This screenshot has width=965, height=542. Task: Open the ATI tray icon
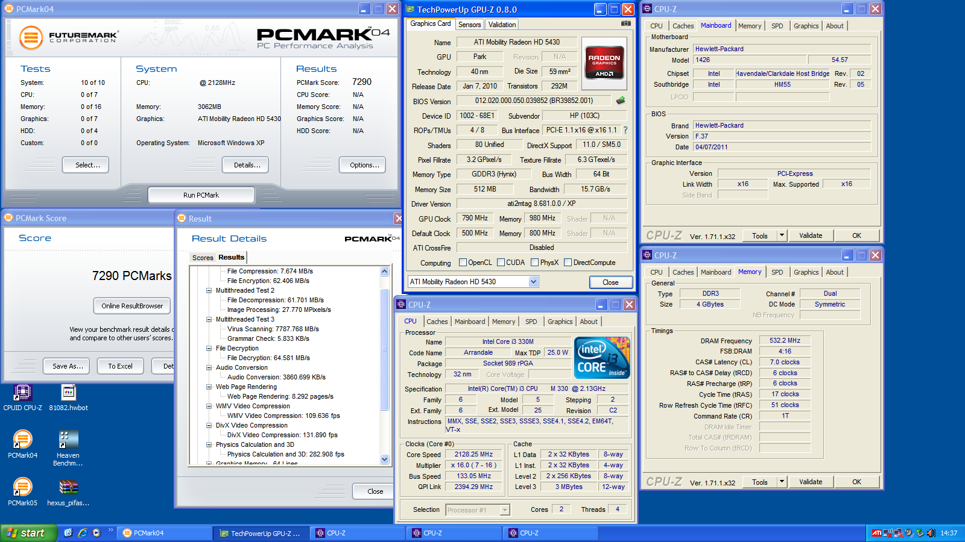(x=877, y=533)
